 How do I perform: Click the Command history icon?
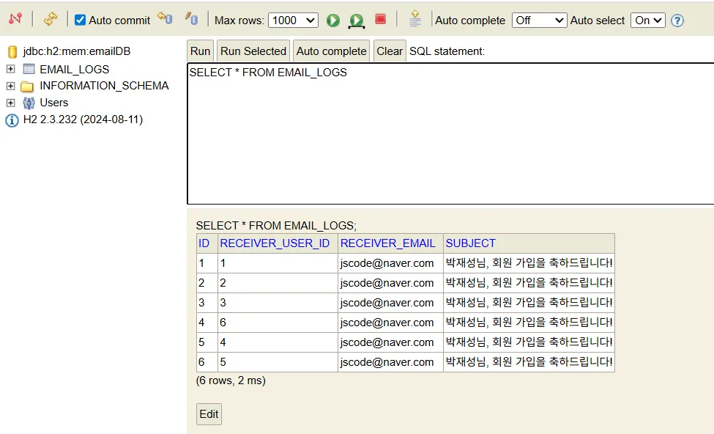[x=414, y=18]
